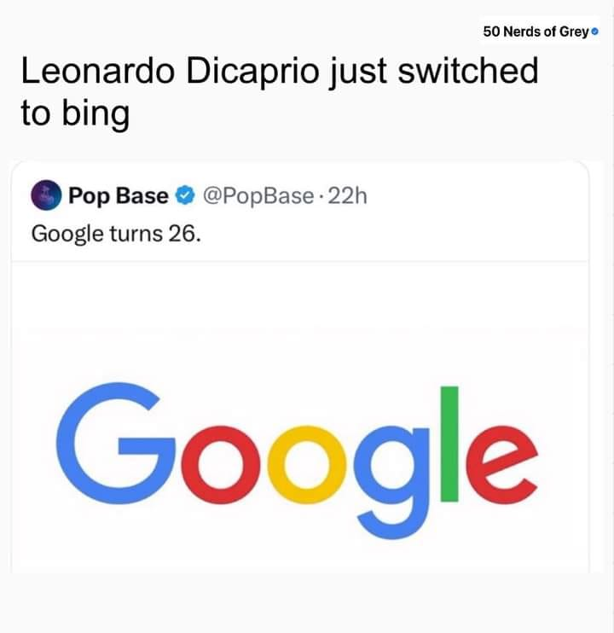Click Pop Base's blue verified checkmark
614x633 pixels.
pos(185,196)
